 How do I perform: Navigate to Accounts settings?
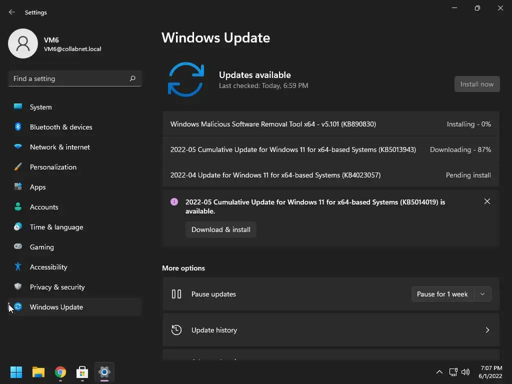[75, 207]
